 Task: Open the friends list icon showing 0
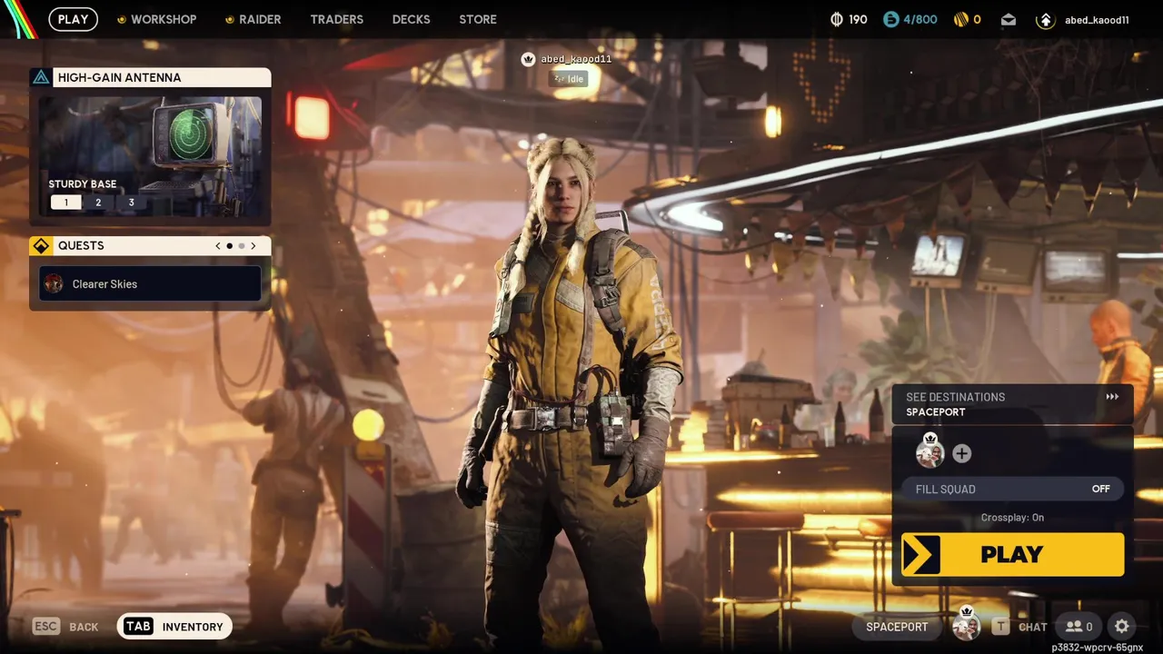point(1079,627)
